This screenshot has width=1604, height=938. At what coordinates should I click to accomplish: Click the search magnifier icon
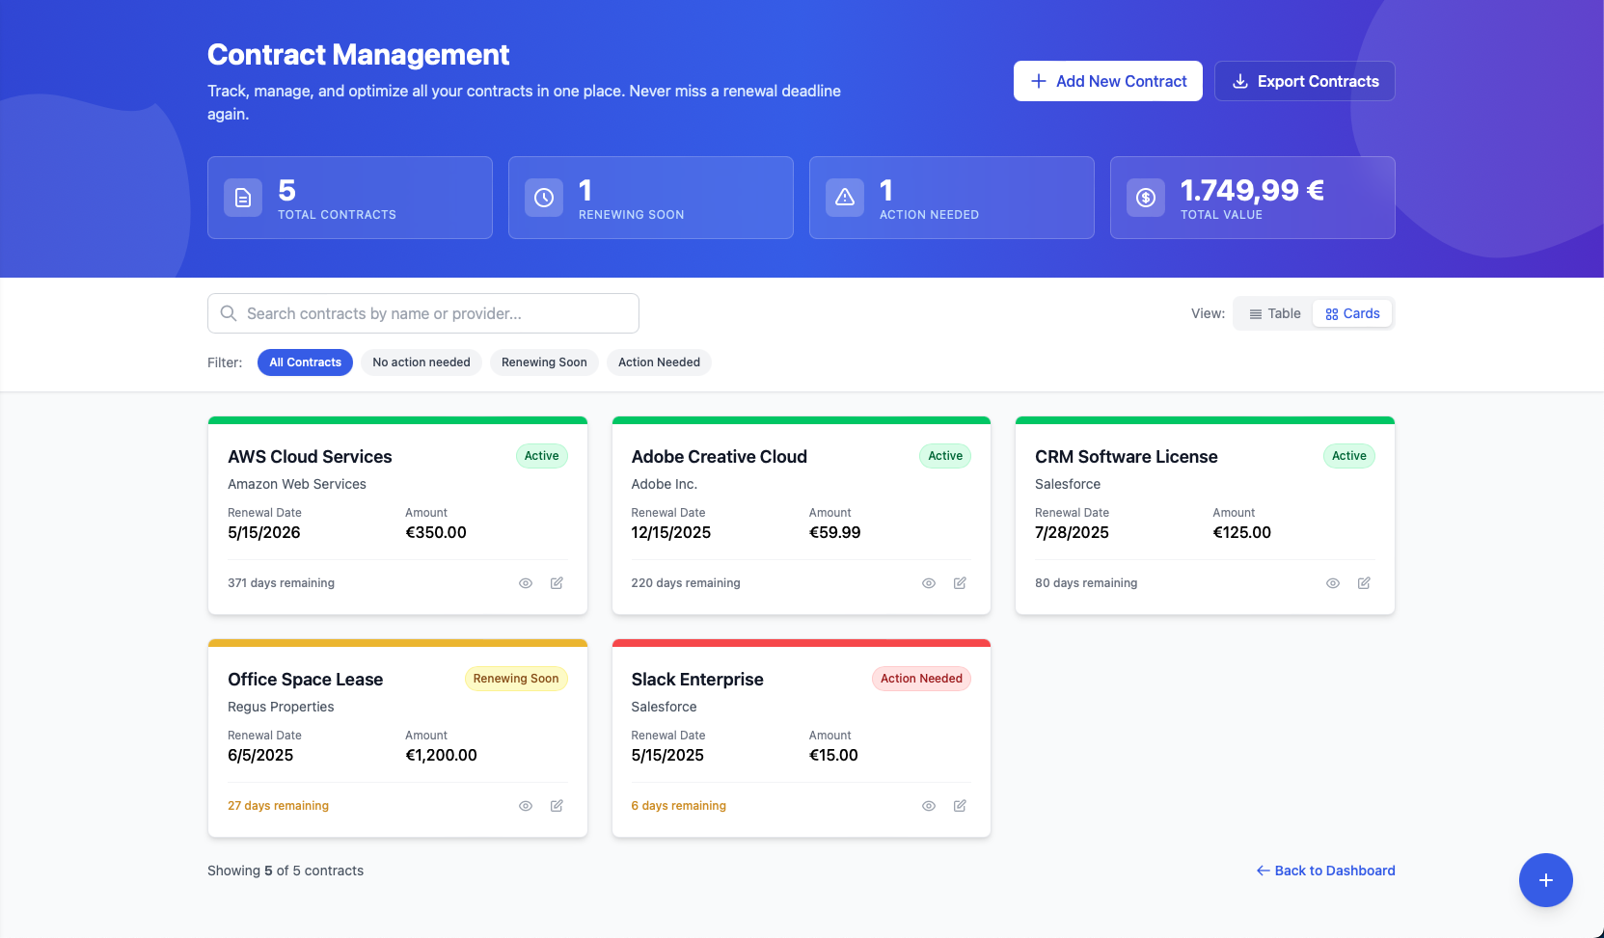229,313
